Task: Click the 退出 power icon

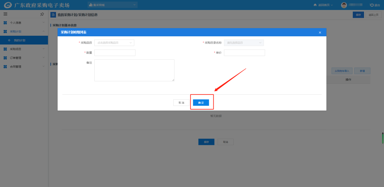Action: pos(372,5)
